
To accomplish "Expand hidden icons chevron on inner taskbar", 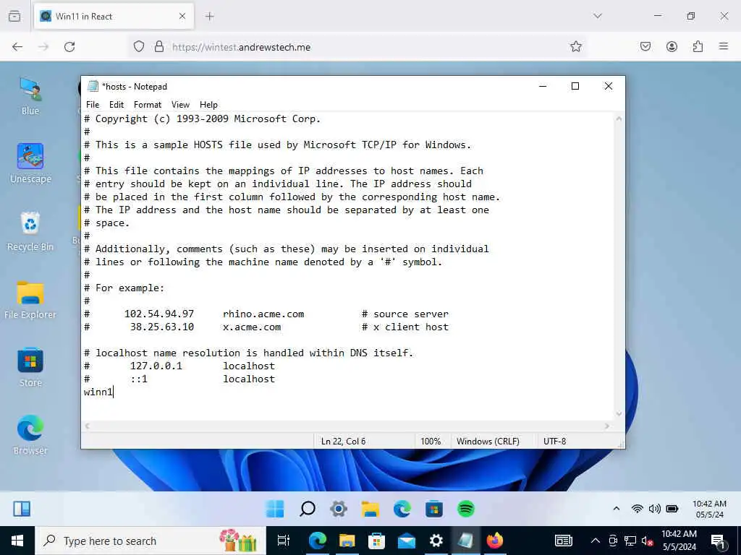I will click(617, 508).
